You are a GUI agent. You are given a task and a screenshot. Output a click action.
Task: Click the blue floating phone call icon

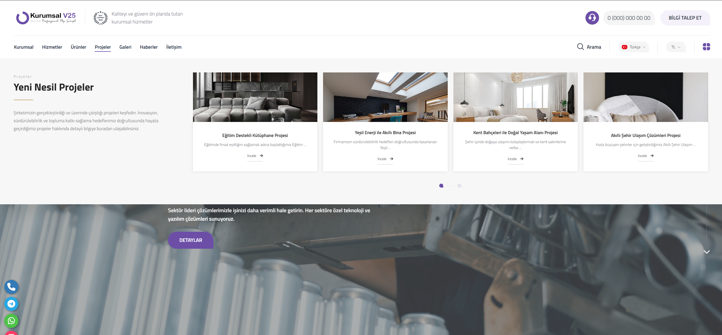point(11,287)
